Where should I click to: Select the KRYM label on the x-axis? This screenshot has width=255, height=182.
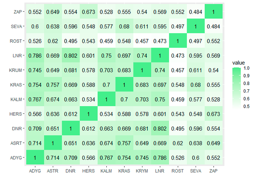point(142,171)
